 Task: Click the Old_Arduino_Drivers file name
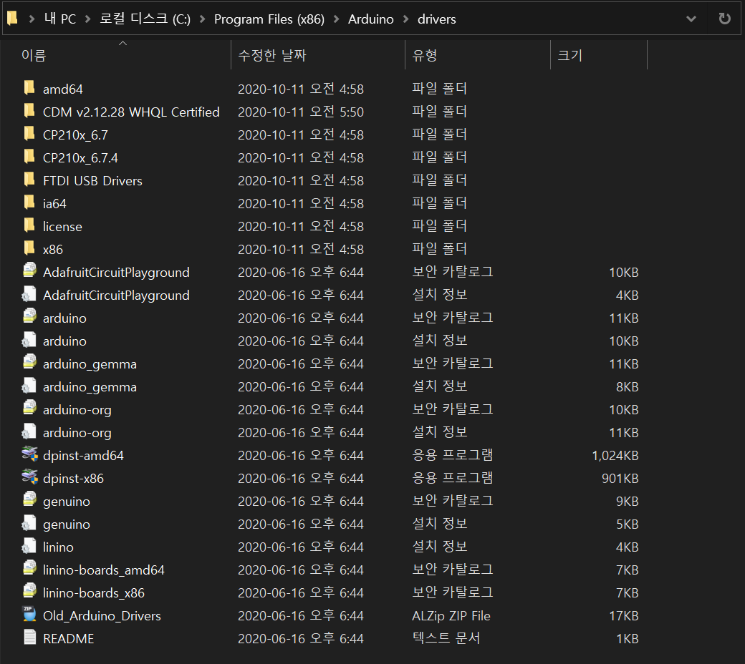point(102,615)
